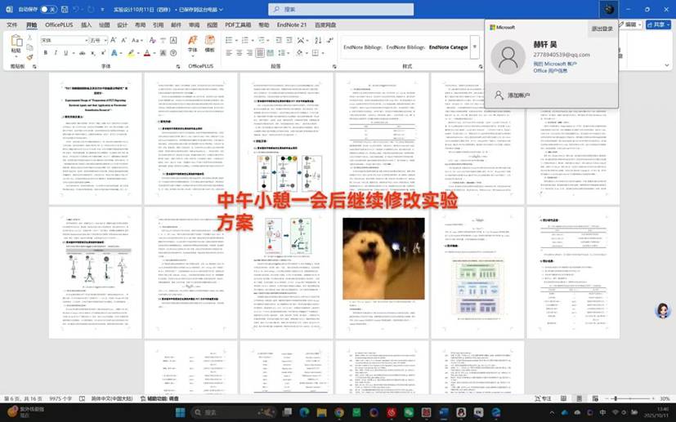Switch to the Insert tab
The height and width of the screenshot is (422, 676).
click(x=86, y=25)
